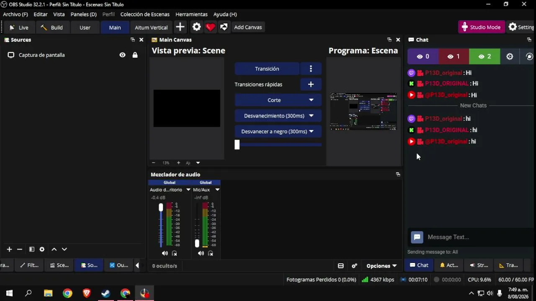Click the Audio del escritorio volume slider handle
The height and width of the screenshot is (301, 536).
pyautogui.click(x=161, y=207)
